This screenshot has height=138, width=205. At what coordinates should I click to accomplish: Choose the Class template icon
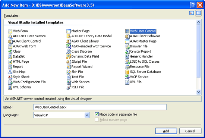coord(10,51)
